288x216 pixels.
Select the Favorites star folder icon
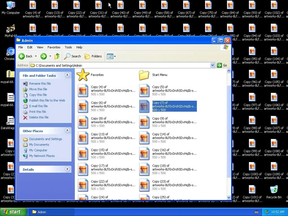[83, 75]
